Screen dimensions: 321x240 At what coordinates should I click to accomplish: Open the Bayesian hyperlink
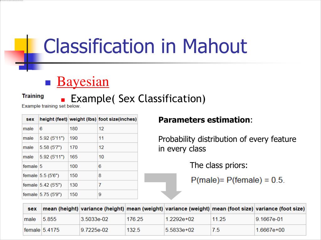click(x=83, y=82)
